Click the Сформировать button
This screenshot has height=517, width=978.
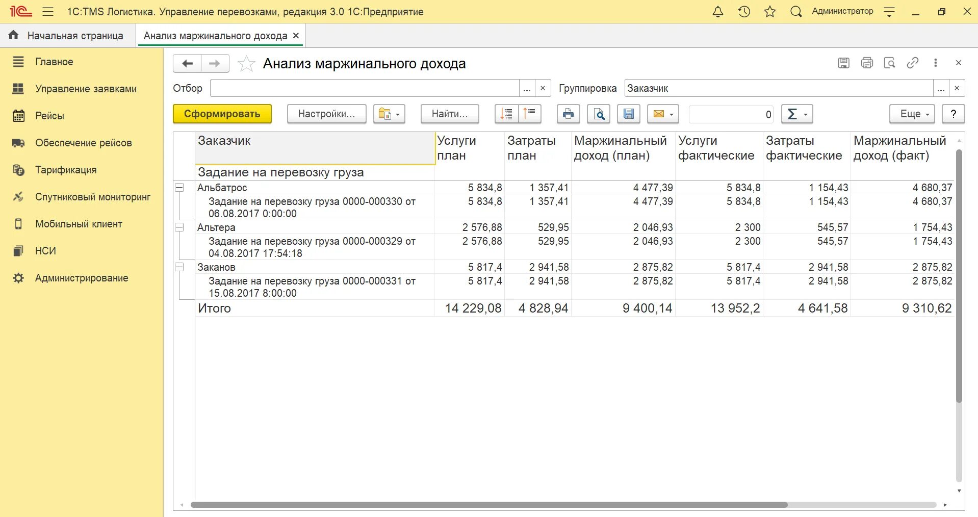point(222,114)
